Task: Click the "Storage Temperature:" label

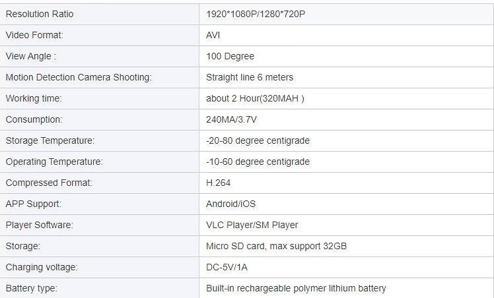Action: point(50,140)
